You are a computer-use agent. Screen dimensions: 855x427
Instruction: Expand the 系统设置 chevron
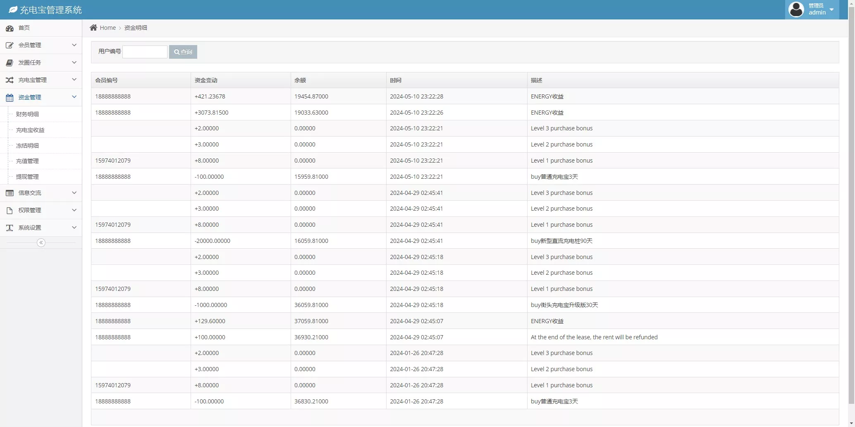(x=74, y=228)
